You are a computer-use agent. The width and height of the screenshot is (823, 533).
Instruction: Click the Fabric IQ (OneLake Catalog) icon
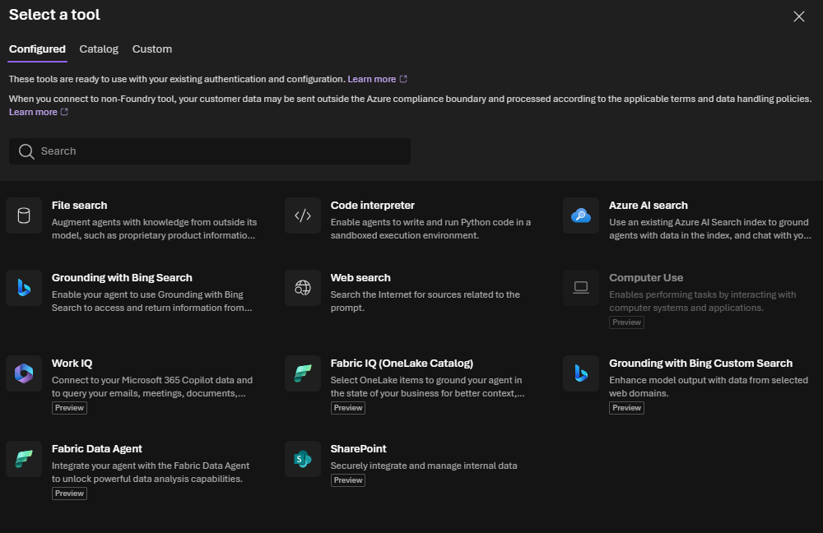[303, 373]
